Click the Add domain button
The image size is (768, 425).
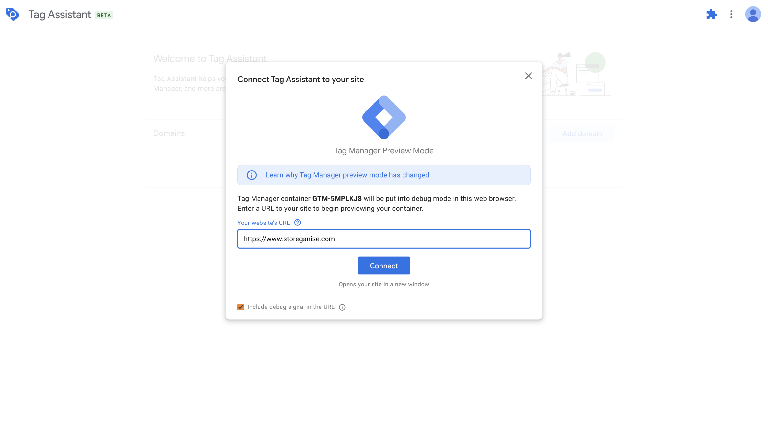tap(582, 134)
